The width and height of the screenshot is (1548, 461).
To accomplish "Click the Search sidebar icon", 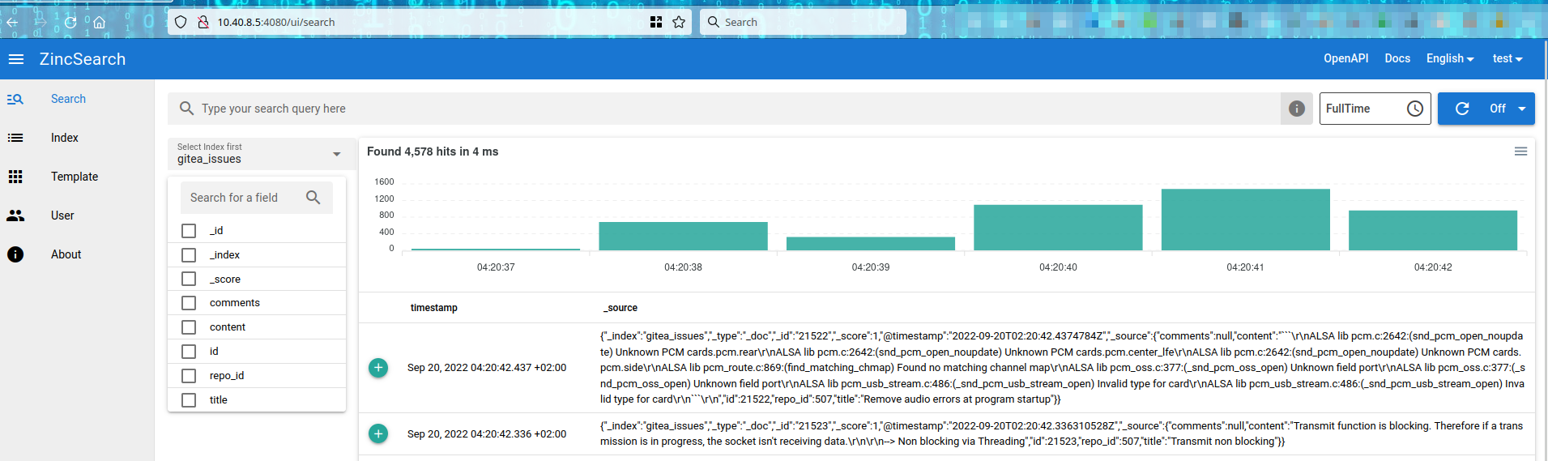I will 15,99.
